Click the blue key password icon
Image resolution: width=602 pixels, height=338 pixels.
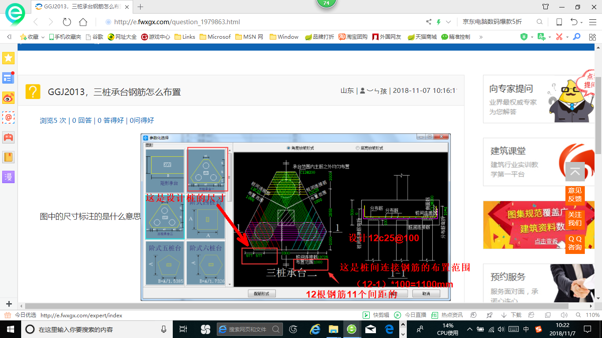click(x=576, y=37)
